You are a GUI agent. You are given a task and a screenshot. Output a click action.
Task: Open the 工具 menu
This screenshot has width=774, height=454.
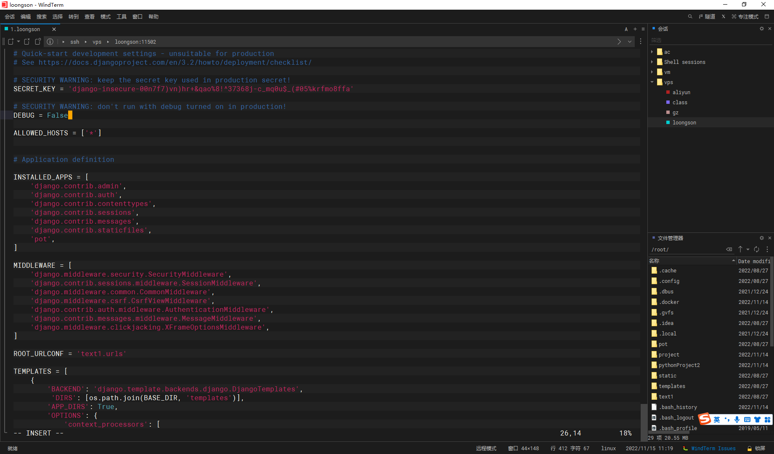122,17
